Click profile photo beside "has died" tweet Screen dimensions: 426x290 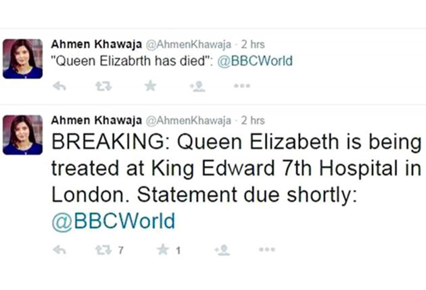(x=23, y=59)
